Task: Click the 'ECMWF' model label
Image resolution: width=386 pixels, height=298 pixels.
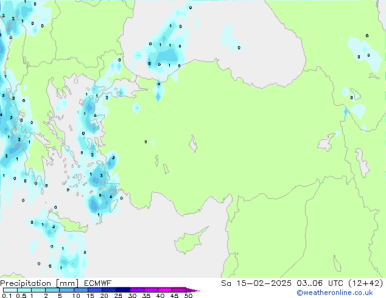Action: point(97,283)
